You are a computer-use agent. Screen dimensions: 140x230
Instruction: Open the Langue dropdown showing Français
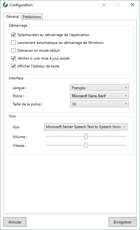pos(100,88)
